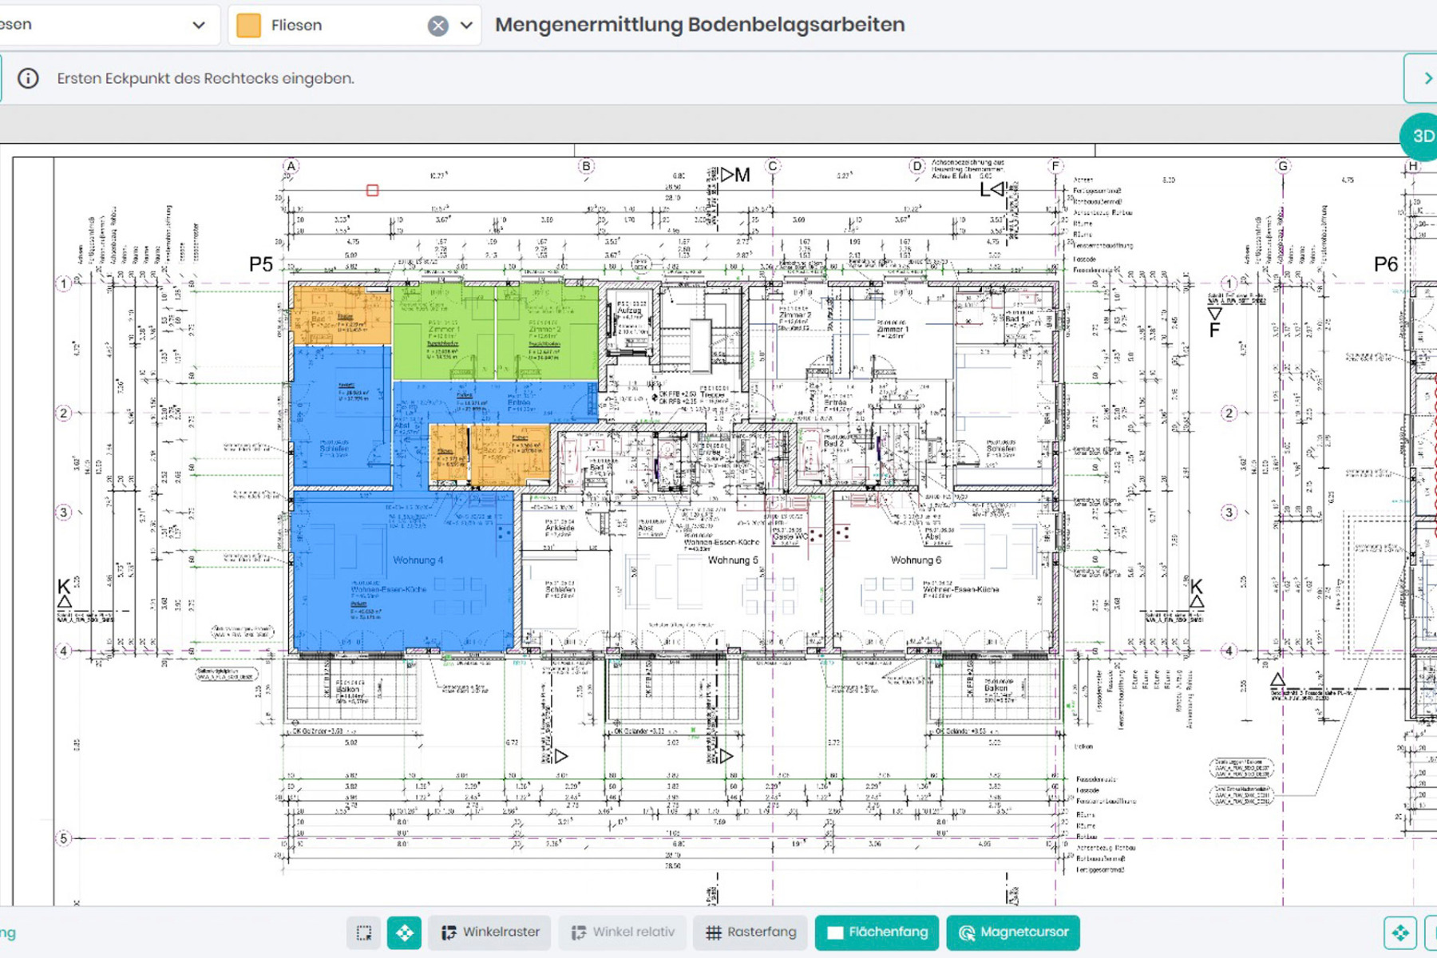Clear the Fliesen filter with the X button
The height and width of the screenshot is (958, 1437).
[437, 25]
